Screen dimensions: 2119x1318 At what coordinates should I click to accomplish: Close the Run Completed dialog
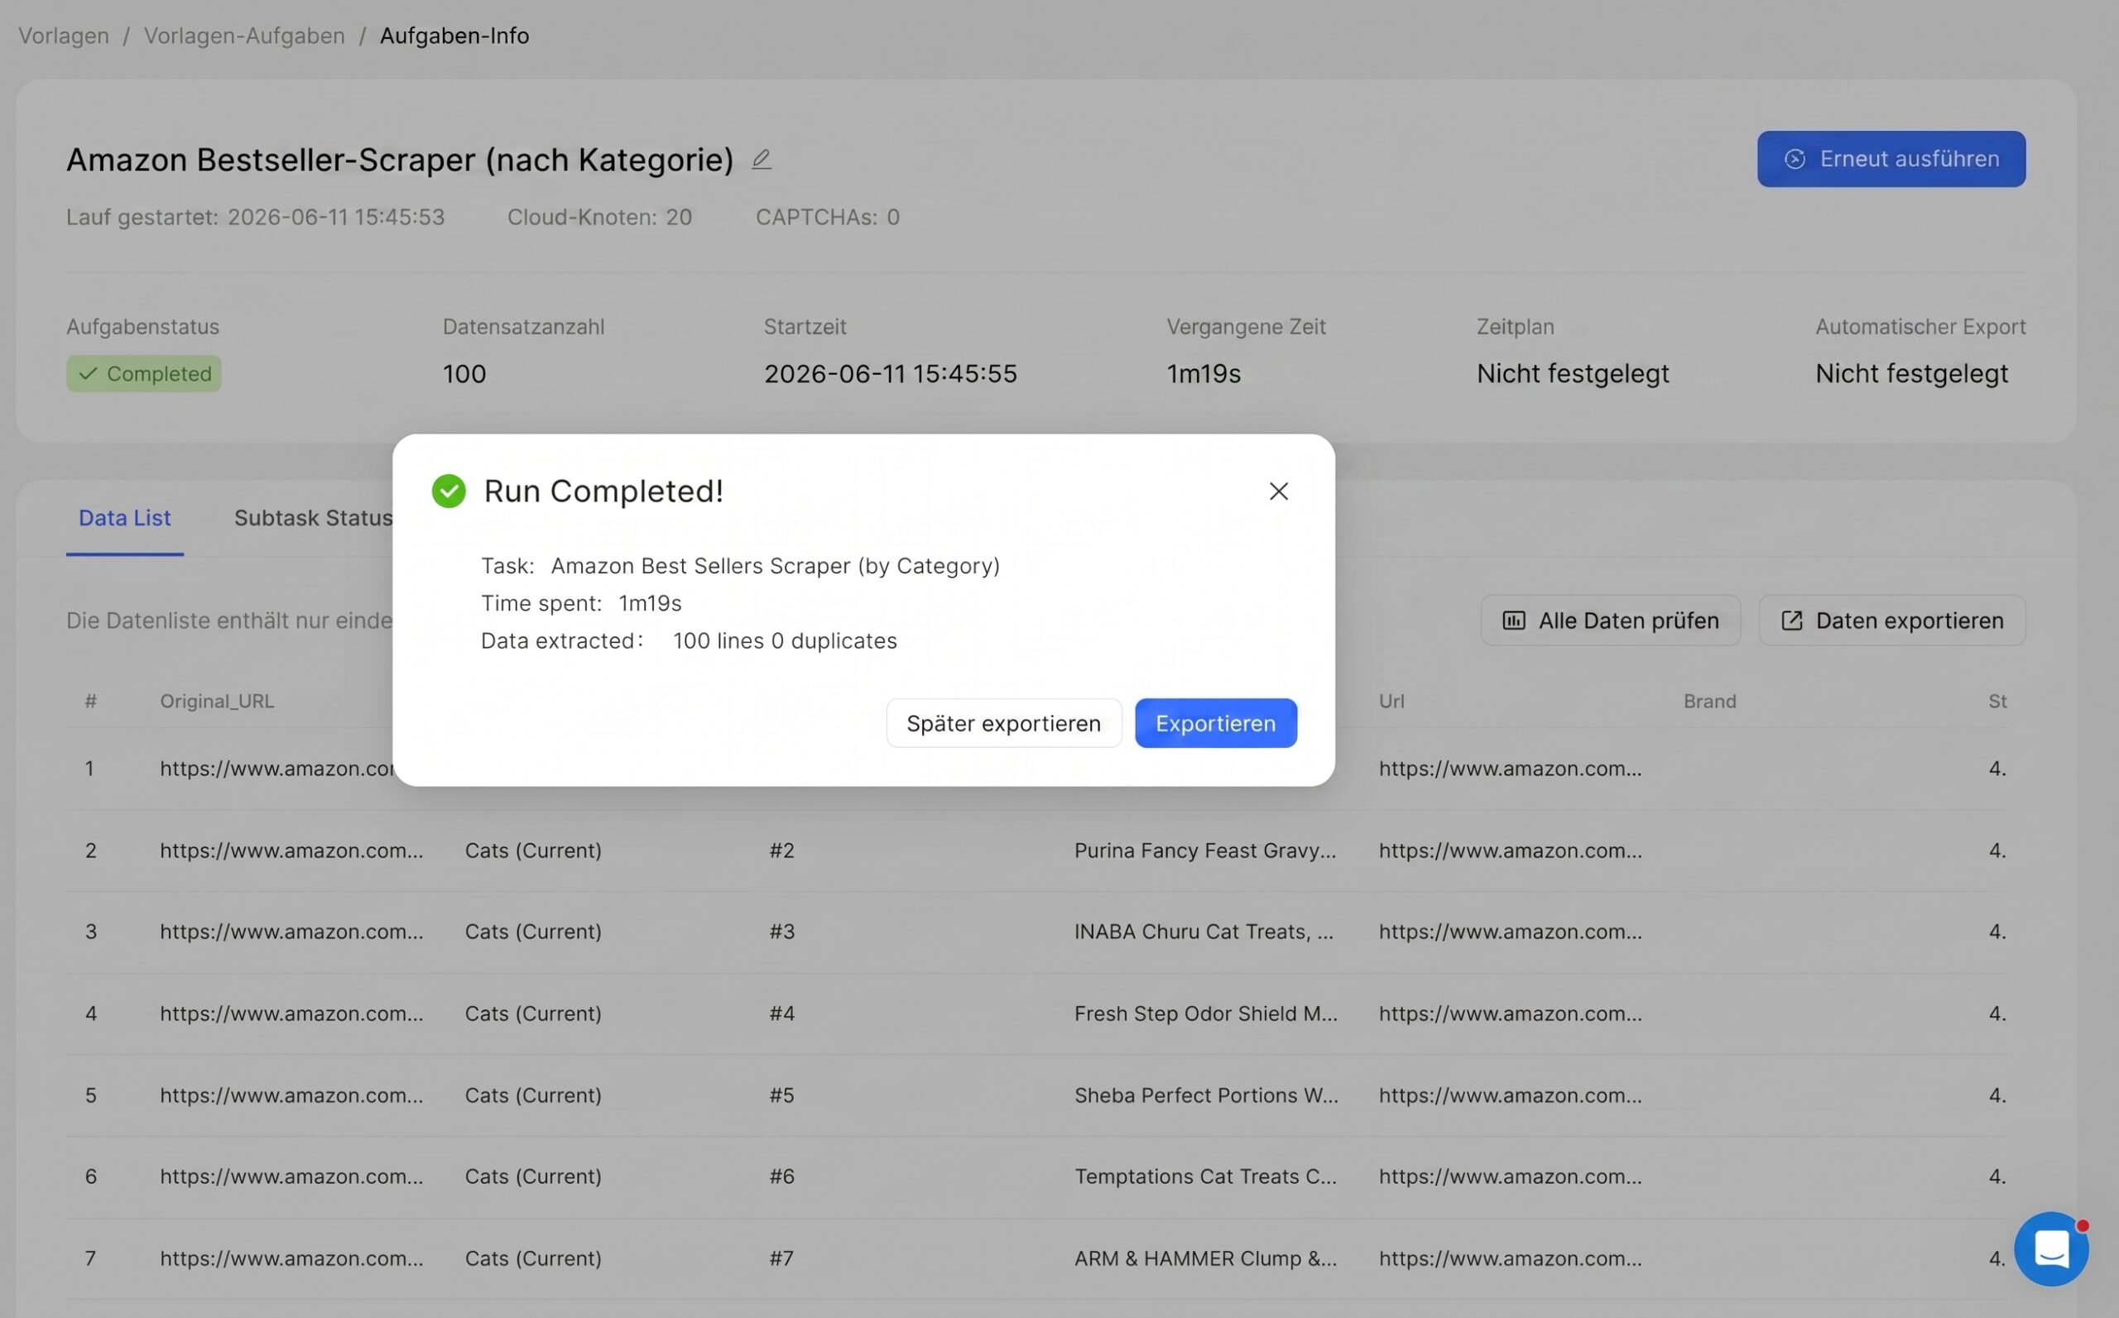1278,491
